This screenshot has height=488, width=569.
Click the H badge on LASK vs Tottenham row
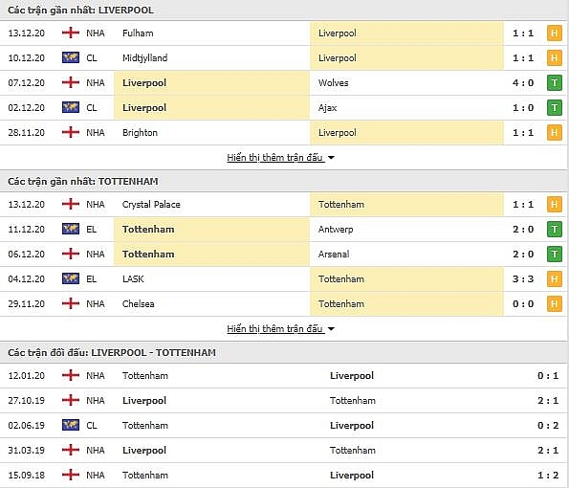pyautogui.click(x=554, y=278)
